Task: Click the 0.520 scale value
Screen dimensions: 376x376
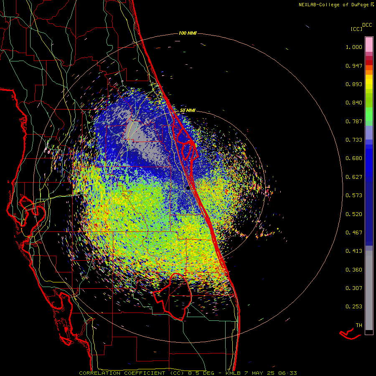Action: tap(354, 214)
